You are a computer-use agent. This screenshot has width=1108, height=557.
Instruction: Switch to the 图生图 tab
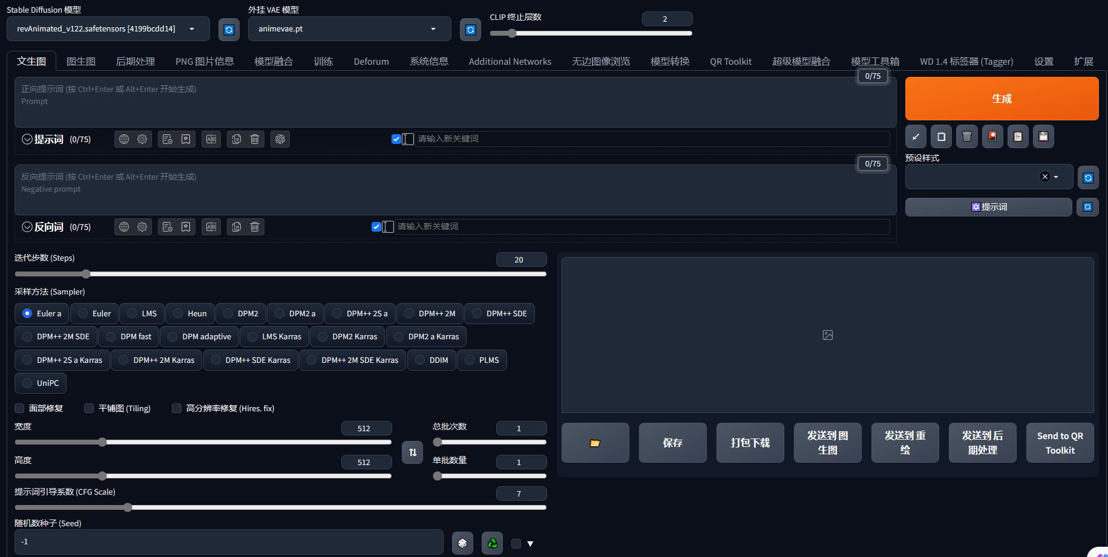(81, 61)
